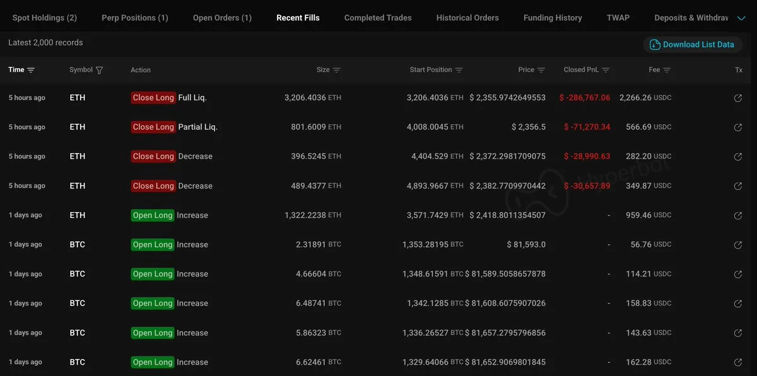The width and height of the screenshot is (757, 376).
Task: Open Tx link for 4.66604 BTC fill
Action: coord(738,274)
